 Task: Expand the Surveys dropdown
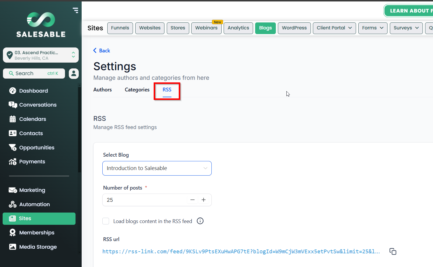[406, 28]
